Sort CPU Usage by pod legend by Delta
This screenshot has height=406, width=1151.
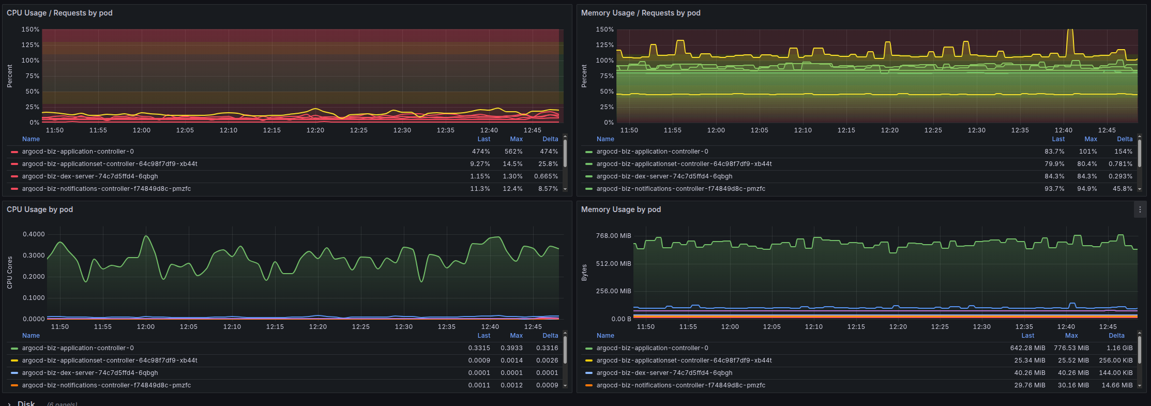coord(550,336)
